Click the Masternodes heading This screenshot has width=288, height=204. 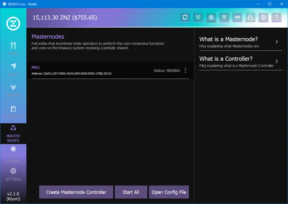[48, 36]
